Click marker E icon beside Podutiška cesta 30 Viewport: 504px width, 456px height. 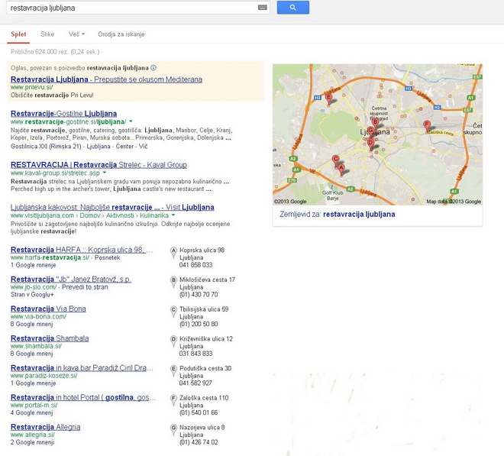pos(173,370)
